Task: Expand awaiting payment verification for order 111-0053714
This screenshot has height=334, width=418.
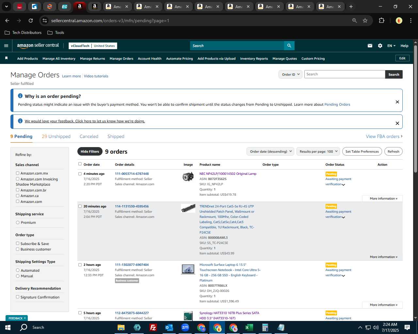Action: coord(343,185)
